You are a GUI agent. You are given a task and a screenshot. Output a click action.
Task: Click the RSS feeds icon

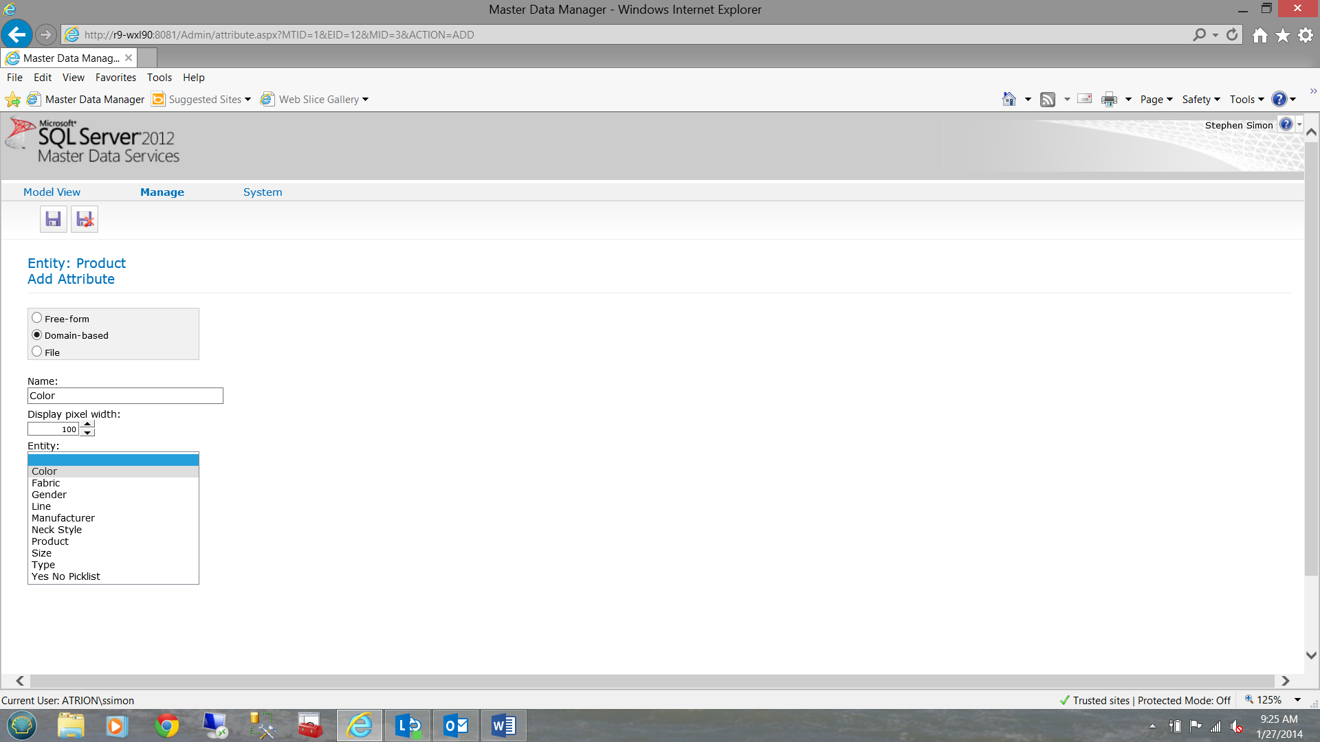click(1048, 100)
